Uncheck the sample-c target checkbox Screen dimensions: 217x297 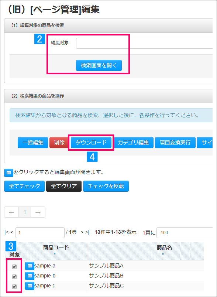(x=14, y=287)
